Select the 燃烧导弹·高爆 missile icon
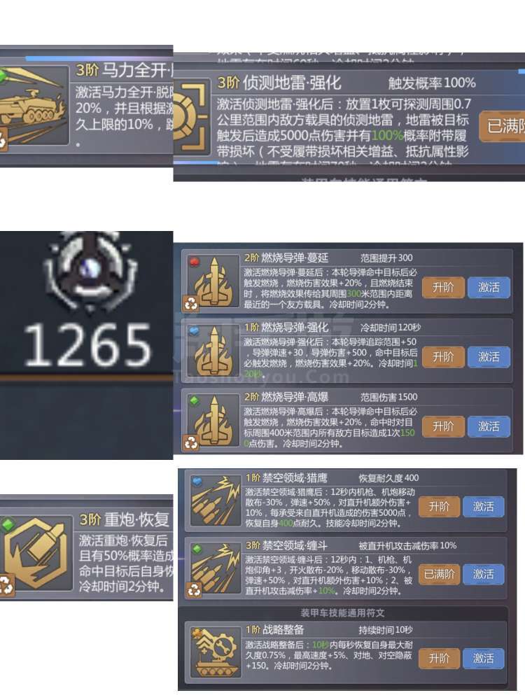Screen dimensions: 525x700 click(213, 421)
